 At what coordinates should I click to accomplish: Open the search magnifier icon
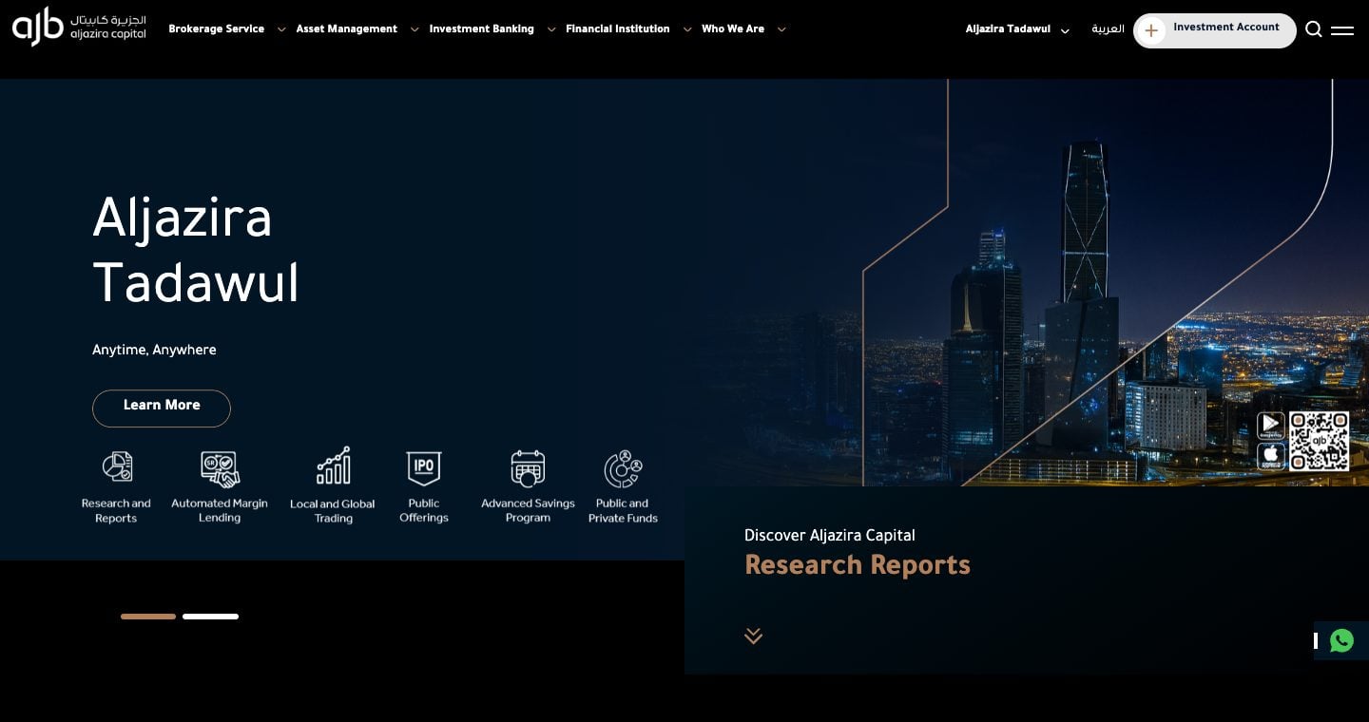(1314, 29)
